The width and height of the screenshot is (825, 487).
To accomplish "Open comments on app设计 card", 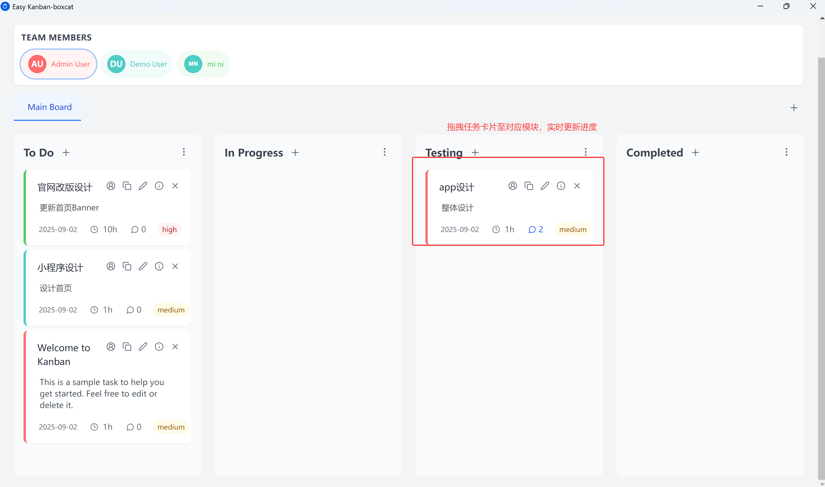I will 535,229.
